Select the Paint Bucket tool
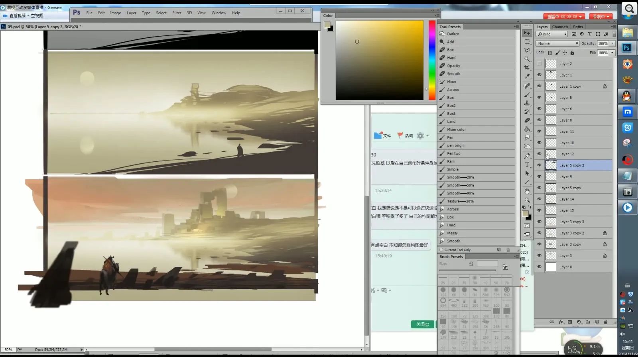This screenshot has height=357, width=638. coord(527,129)
